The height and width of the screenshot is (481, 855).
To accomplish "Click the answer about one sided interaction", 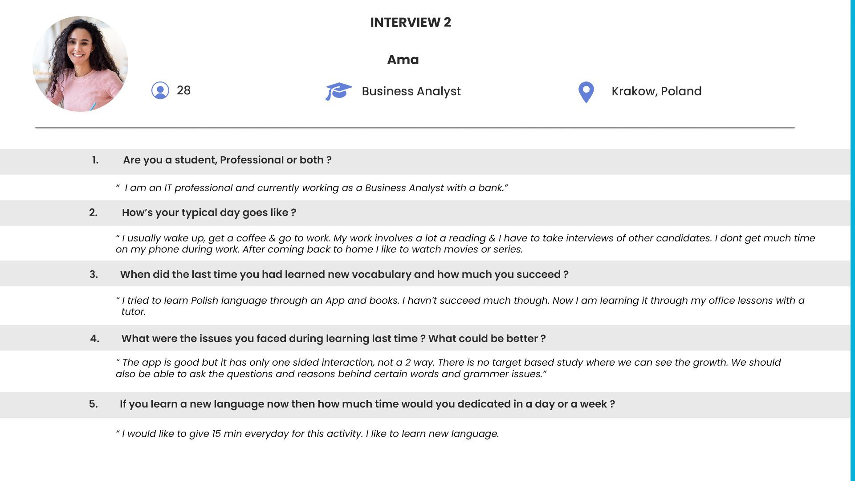I will click(448, 368).
